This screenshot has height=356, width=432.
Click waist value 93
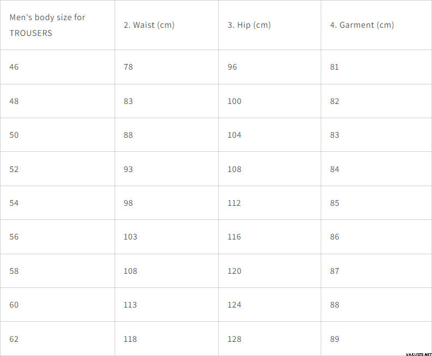coord(128,169)
